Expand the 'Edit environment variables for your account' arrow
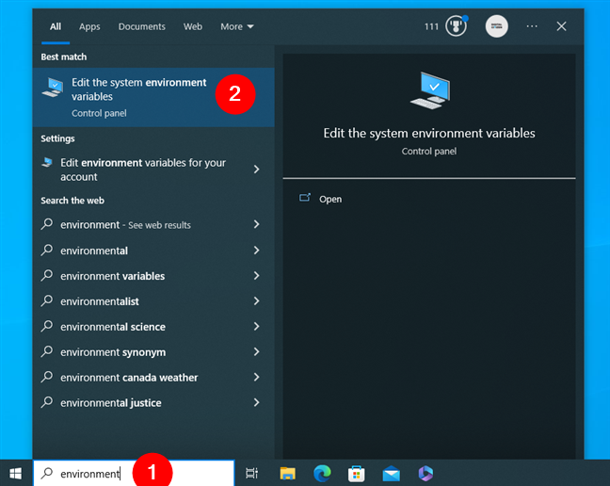Image resolution: width=610 pixels, height=486 pixels. 256,170
